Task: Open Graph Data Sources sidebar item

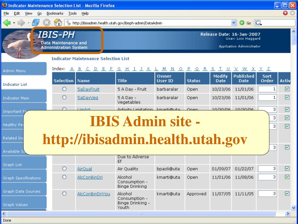Action: click(24, 189)
